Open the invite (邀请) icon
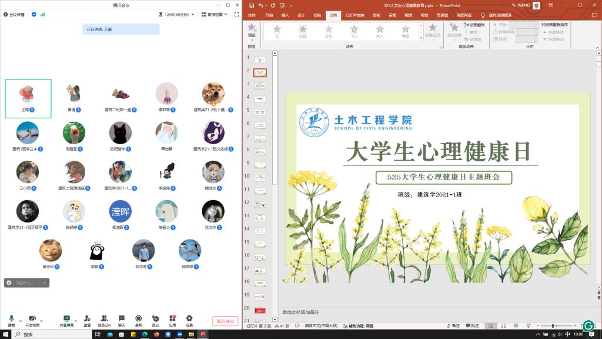Image resolution: width=602 pixels, height=339 pixels. point(87,318)
